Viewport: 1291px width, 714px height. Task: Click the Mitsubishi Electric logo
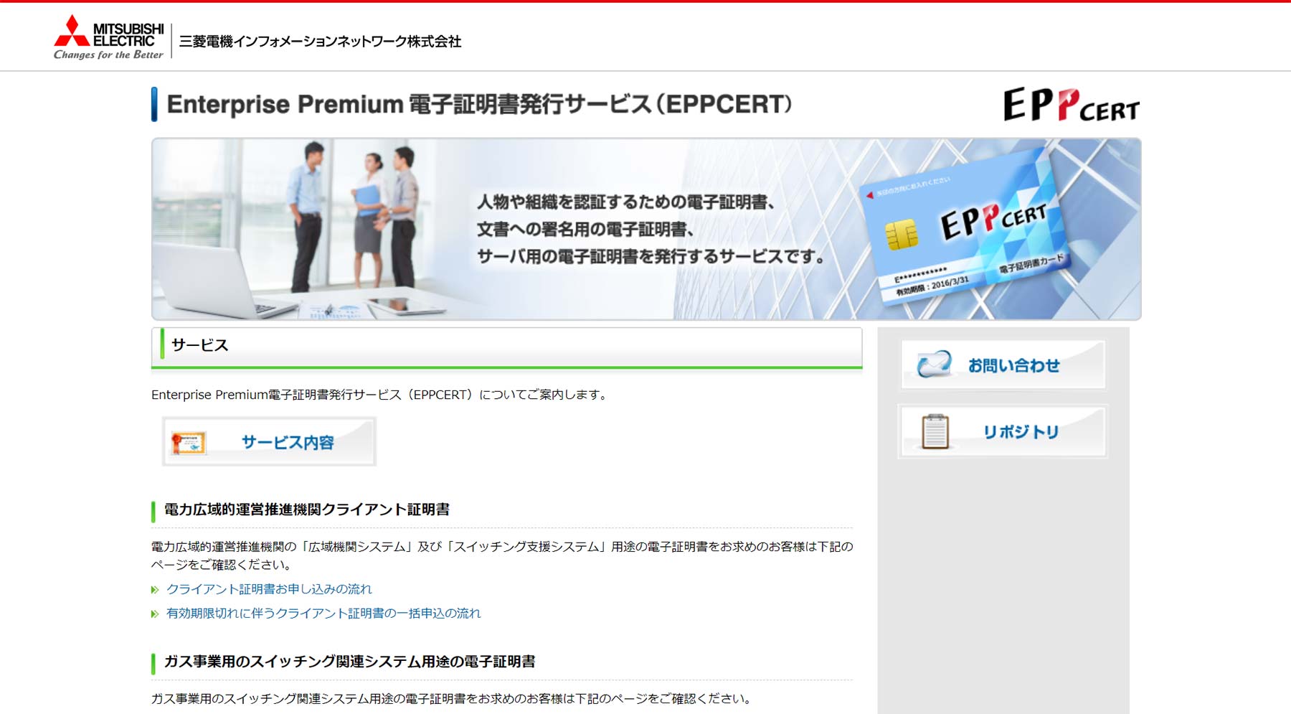point(109,37)
